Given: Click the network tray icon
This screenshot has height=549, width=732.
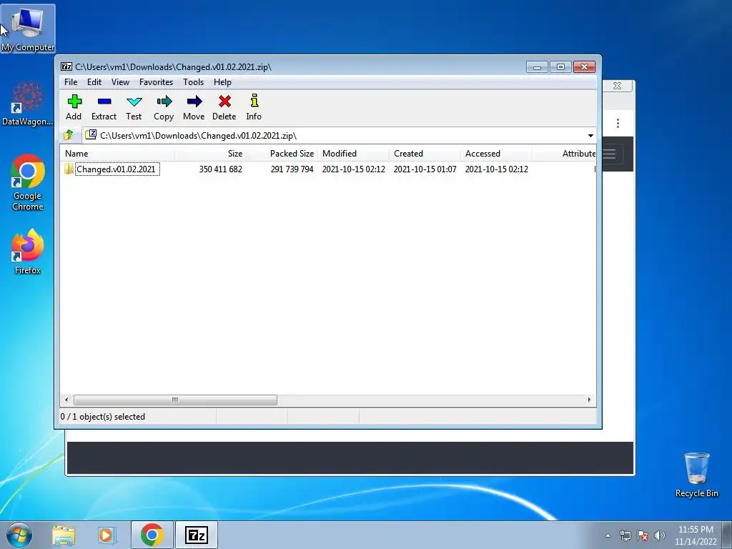Looking at the screenshot, I should coord(625,535).
